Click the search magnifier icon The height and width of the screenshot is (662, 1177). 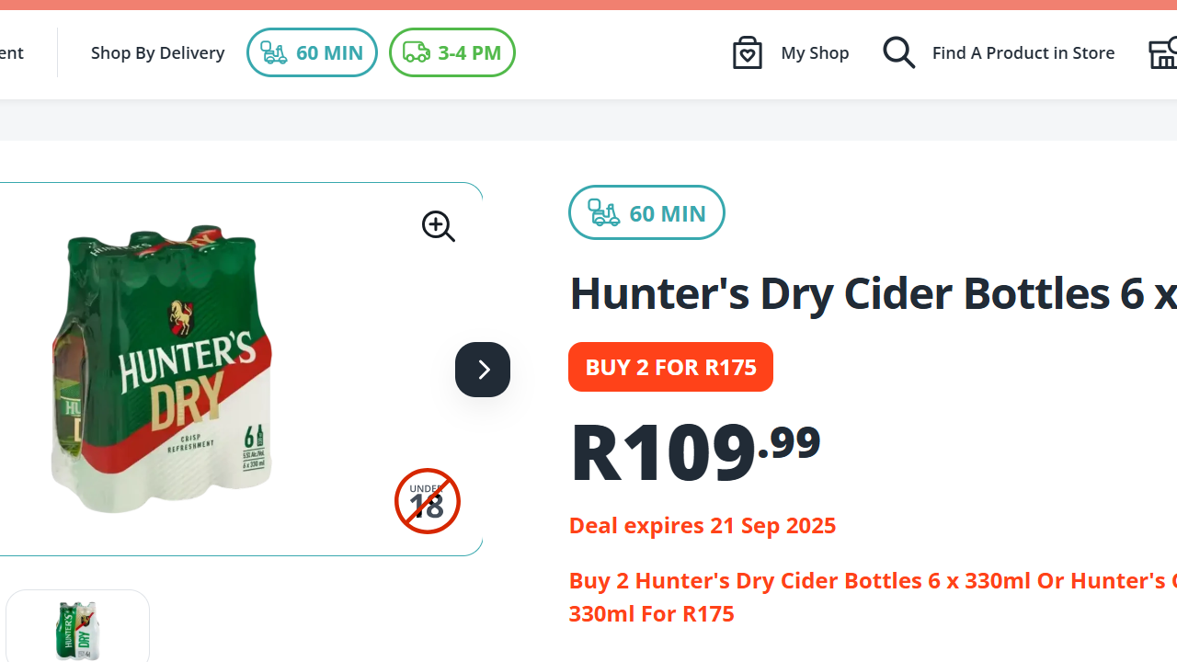[899, 52]
